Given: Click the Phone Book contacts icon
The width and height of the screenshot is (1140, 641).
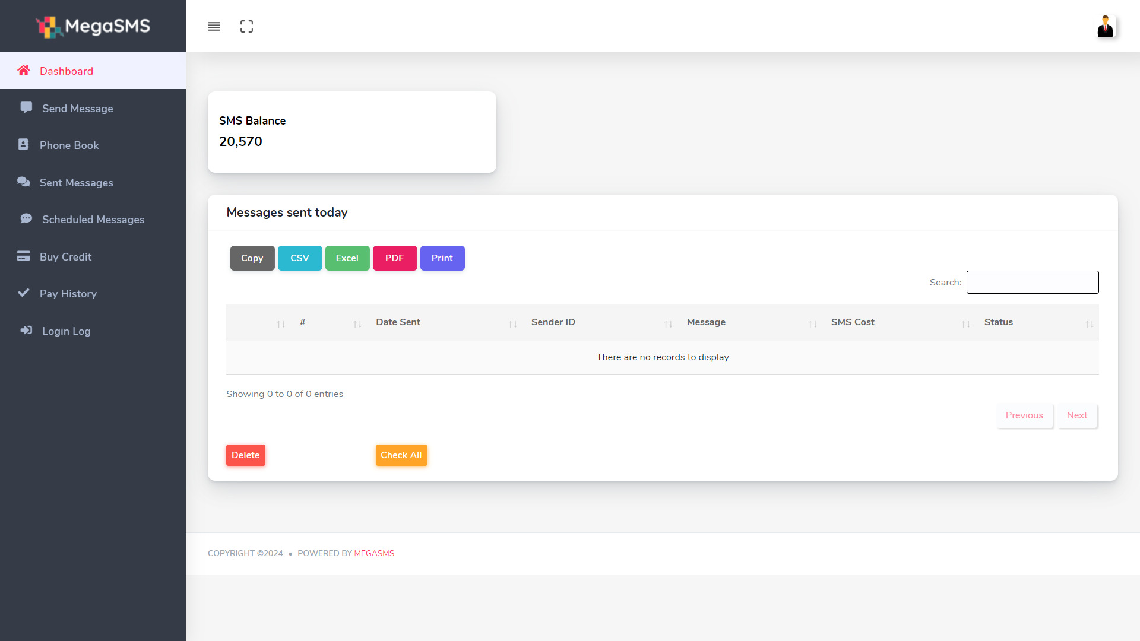Looking at the screenshot, I should 23,144.
